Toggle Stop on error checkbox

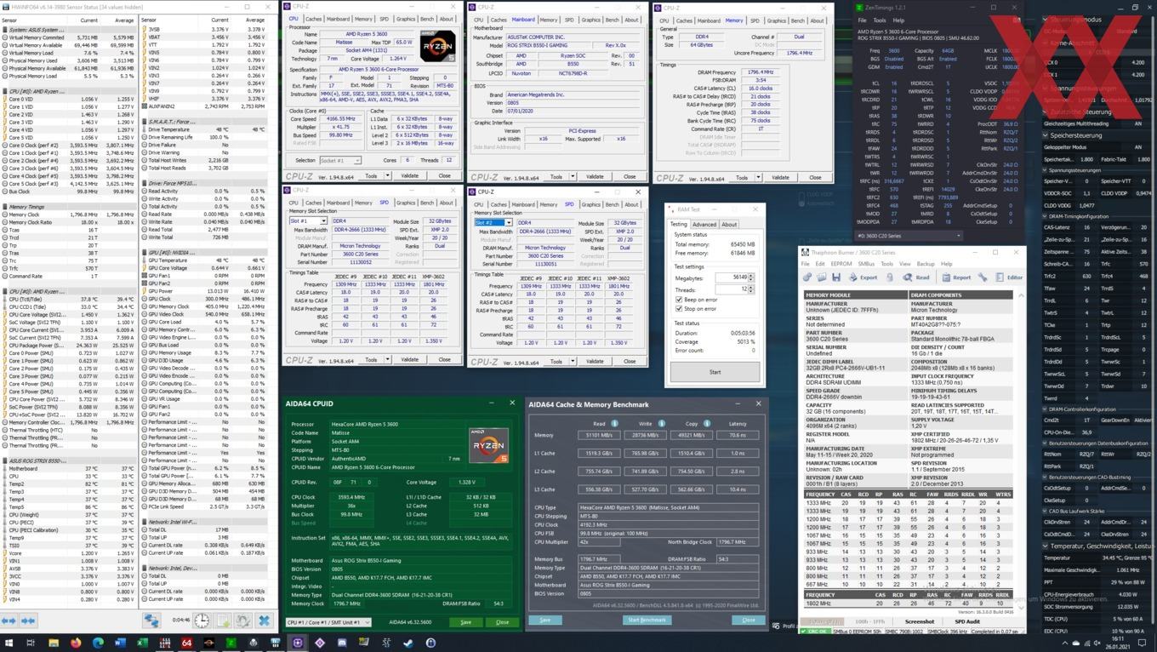(x=679, y=309)
